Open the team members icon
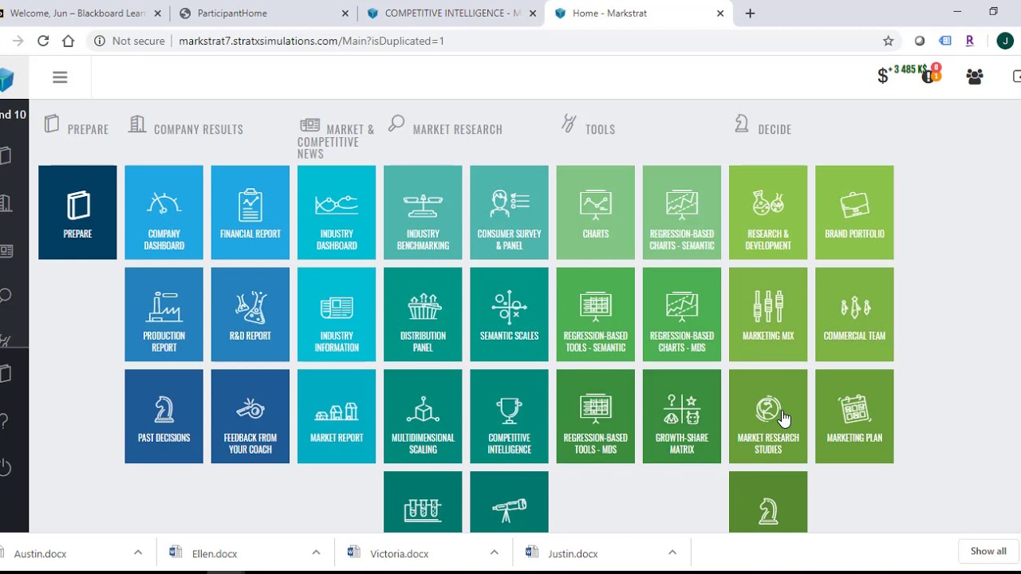 tap(974, 77)
